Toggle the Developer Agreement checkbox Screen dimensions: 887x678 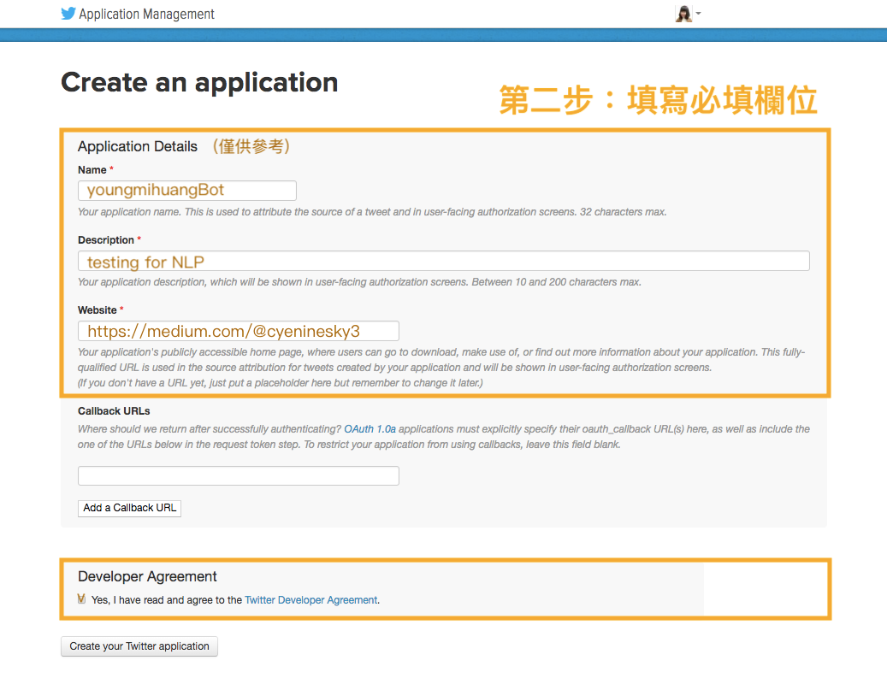click(82, 598)
